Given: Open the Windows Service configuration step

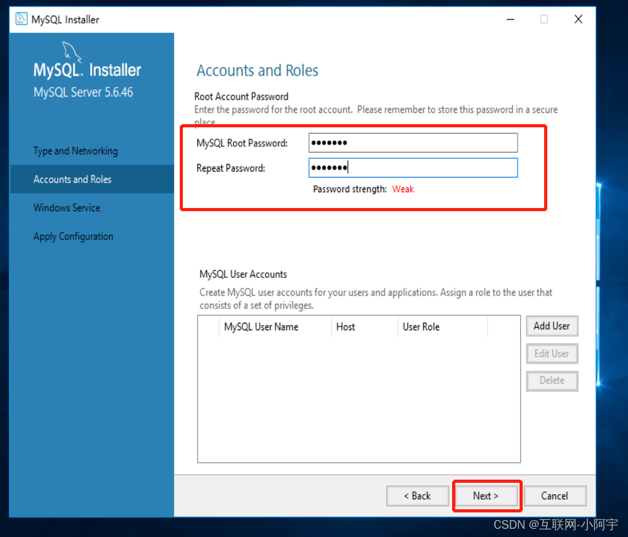Looking at the screenshot, I should point(66,207).
